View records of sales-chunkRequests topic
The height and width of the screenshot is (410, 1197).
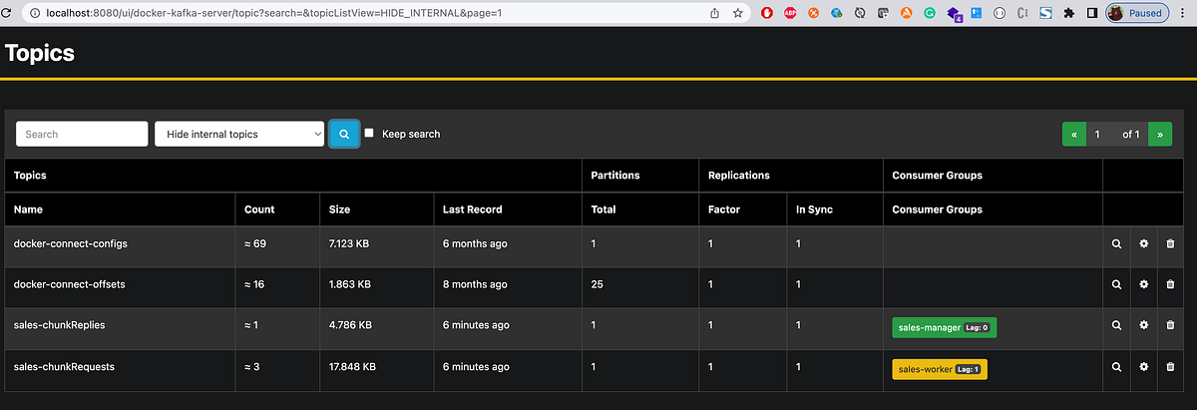pos(1116,367)
